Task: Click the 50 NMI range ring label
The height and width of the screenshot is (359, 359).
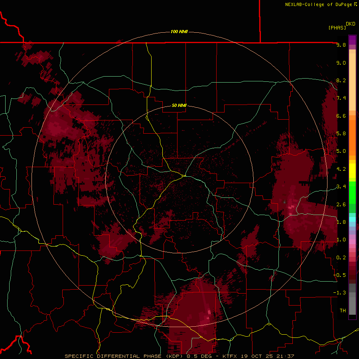Action: [179, 105]
